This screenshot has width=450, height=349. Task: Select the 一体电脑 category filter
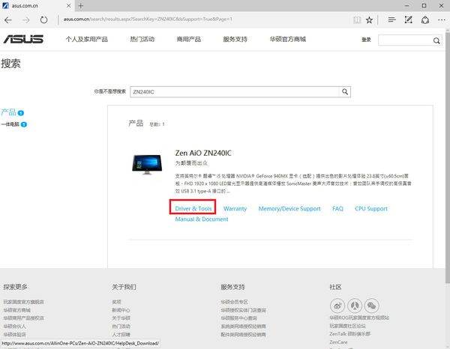pyautogui.click(x=10, y=124)
